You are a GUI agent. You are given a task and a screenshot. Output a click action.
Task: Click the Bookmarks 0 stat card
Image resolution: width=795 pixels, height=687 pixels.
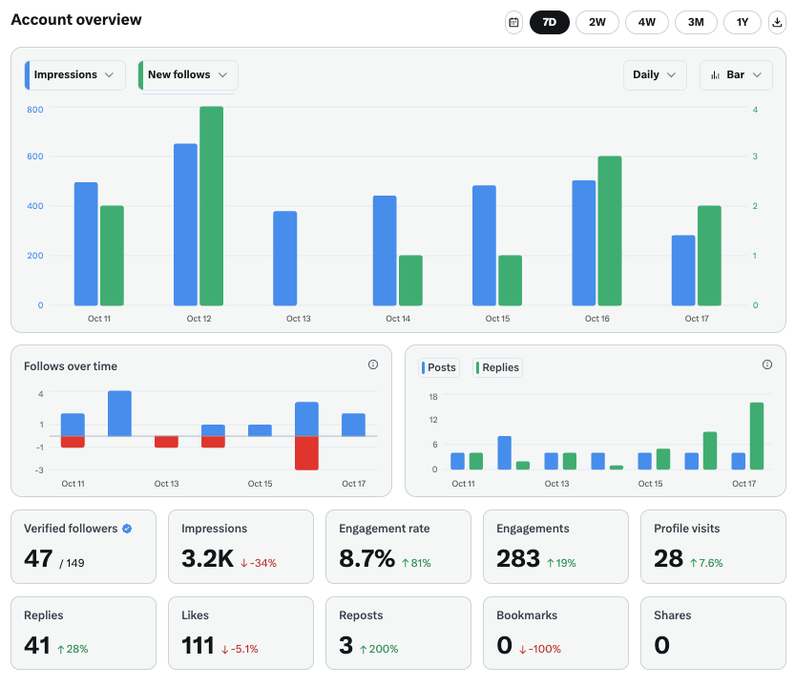pos(555,633)
